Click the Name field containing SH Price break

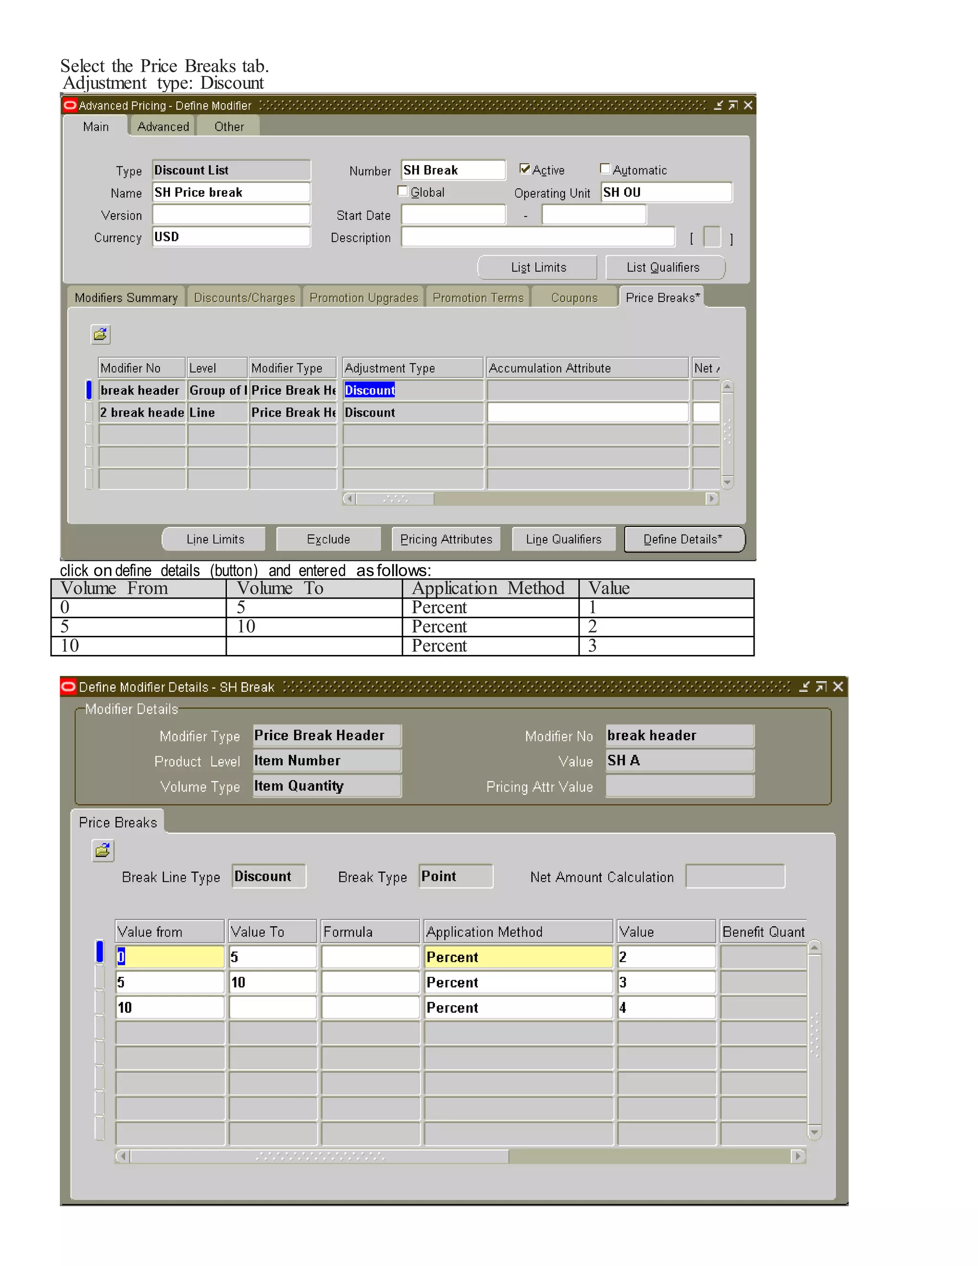[x=231, y=192]
